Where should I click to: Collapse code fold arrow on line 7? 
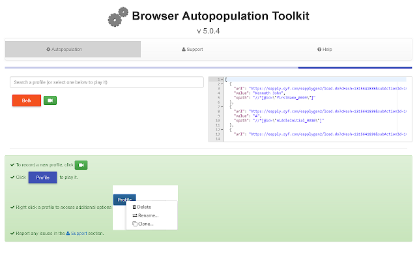(x=222, y=107)
